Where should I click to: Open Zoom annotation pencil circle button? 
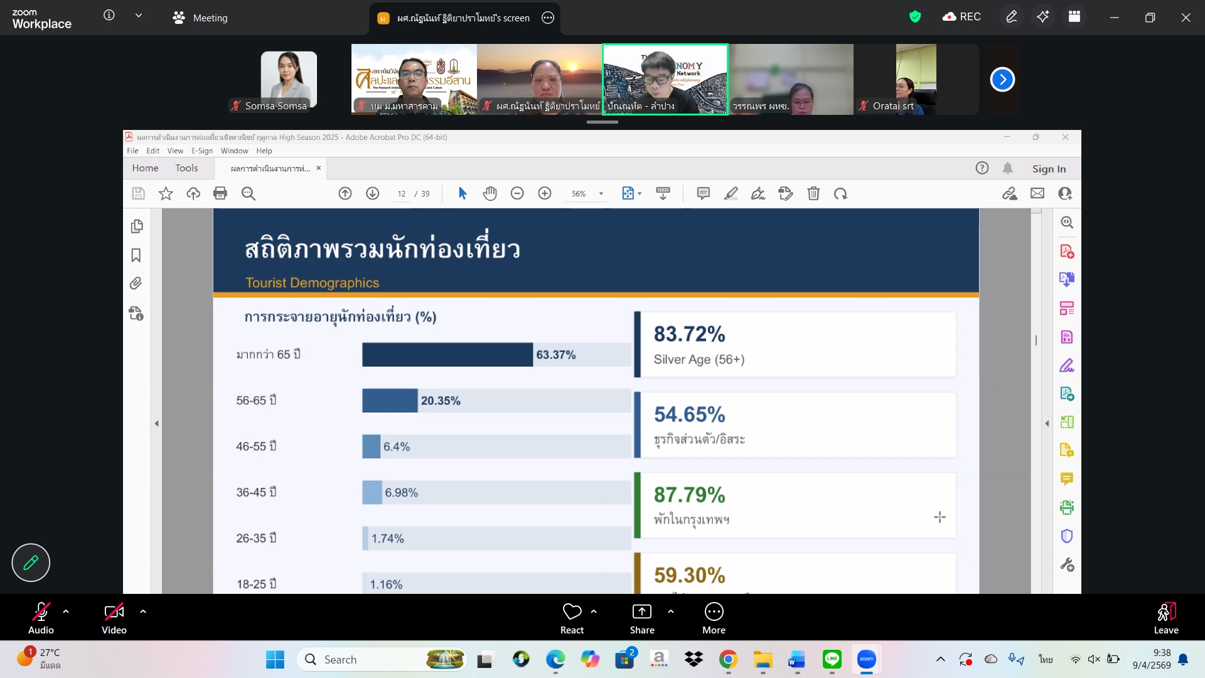pyautogui.click(x=31, y=562)
